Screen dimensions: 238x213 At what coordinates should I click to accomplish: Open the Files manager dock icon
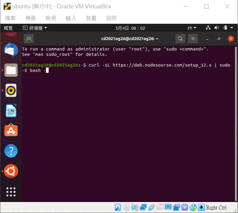click(11, 70)
